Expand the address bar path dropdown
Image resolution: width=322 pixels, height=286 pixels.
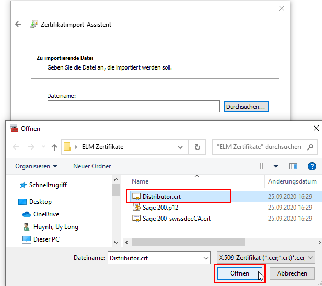(x=180, y=147)
